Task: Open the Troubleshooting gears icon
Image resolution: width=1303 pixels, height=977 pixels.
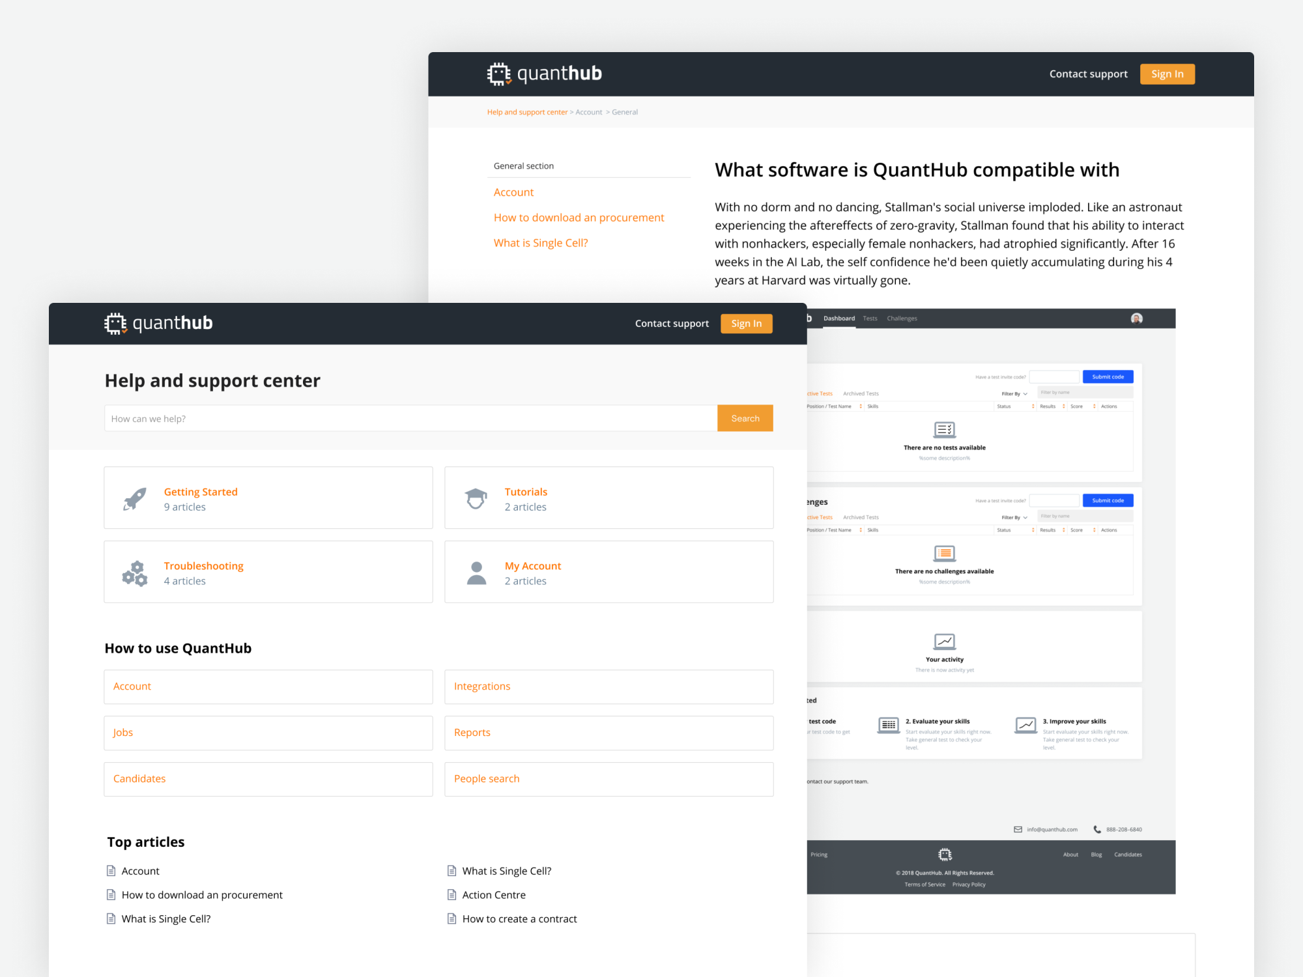Action: [135, 573]
